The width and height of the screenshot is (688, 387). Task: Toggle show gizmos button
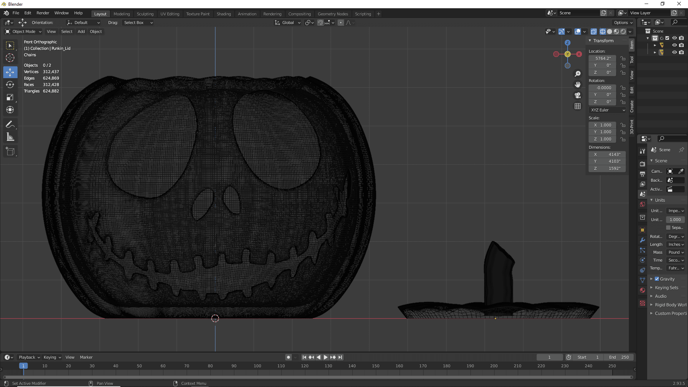coord(562,32)
